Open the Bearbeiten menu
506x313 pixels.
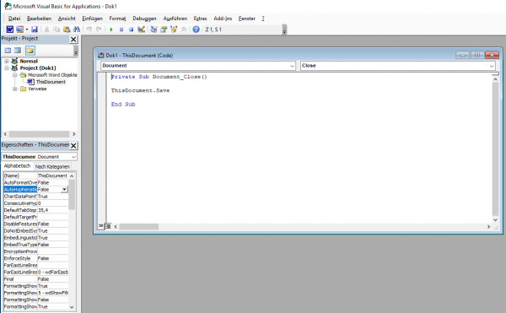pos(39,19)
